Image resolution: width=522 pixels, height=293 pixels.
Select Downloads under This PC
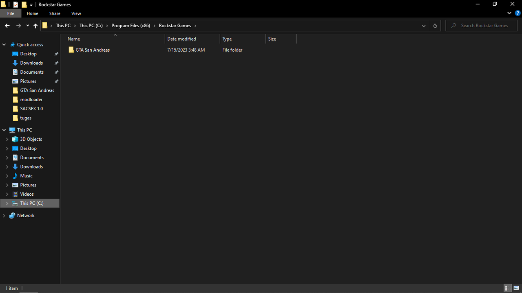(x=31, y=166)
